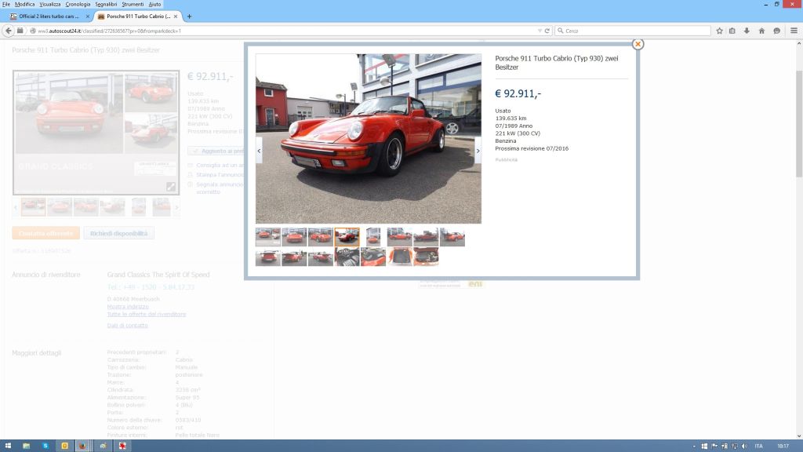Click the € 92.911,- price in the lightbox

[518, 94]
